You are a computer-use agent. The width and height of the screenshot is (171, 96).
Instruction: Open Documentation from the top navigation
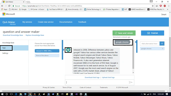tap(66, 22)
